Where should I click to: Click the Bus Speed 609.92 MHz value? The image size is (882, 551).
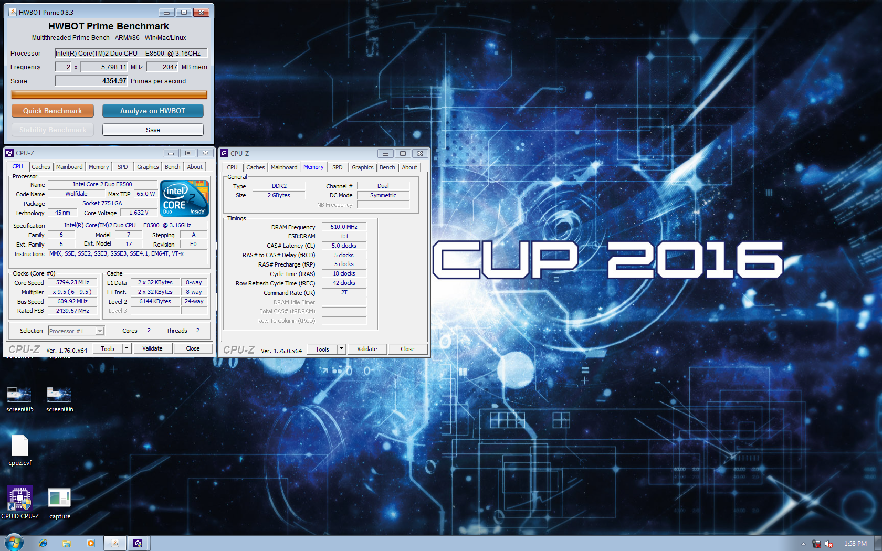(72, 301)
